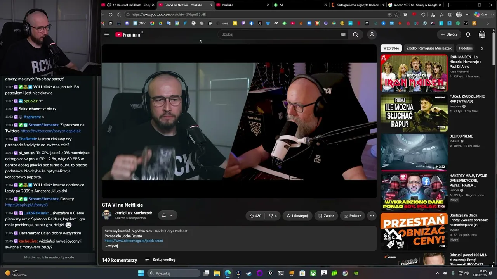Go to browser home page icon
The width and height of the screenshot is (497, 279).
[x=119, y=15]
